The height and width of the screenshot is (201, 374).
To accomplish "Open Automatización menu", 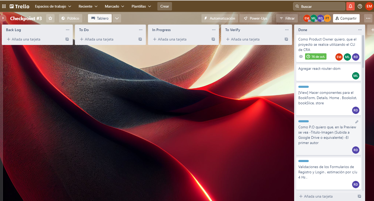I will 219,18.
